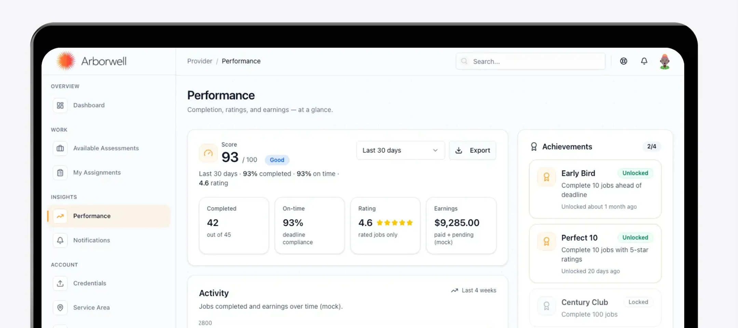Viewport: 738px width, 328px height.
Task: Click 'Unlocked 20 days ago' text
Action: [x=590, y=271]
